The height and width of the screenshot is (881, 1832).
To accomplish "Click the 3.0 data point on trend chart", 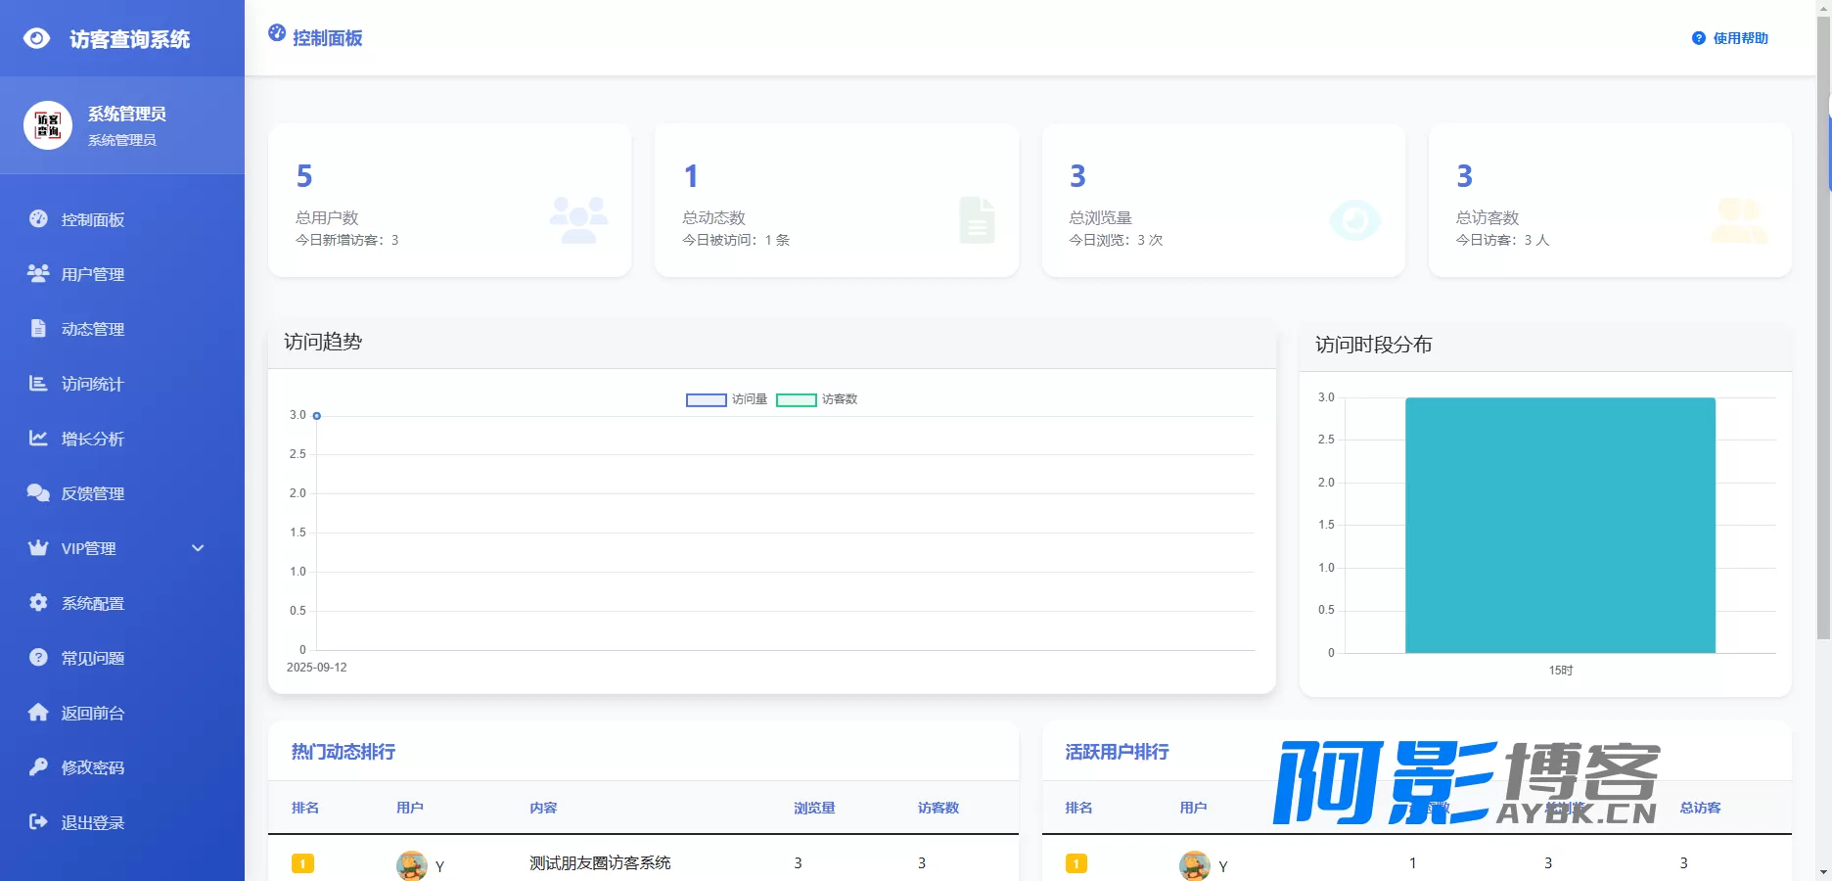I will 316,416.
